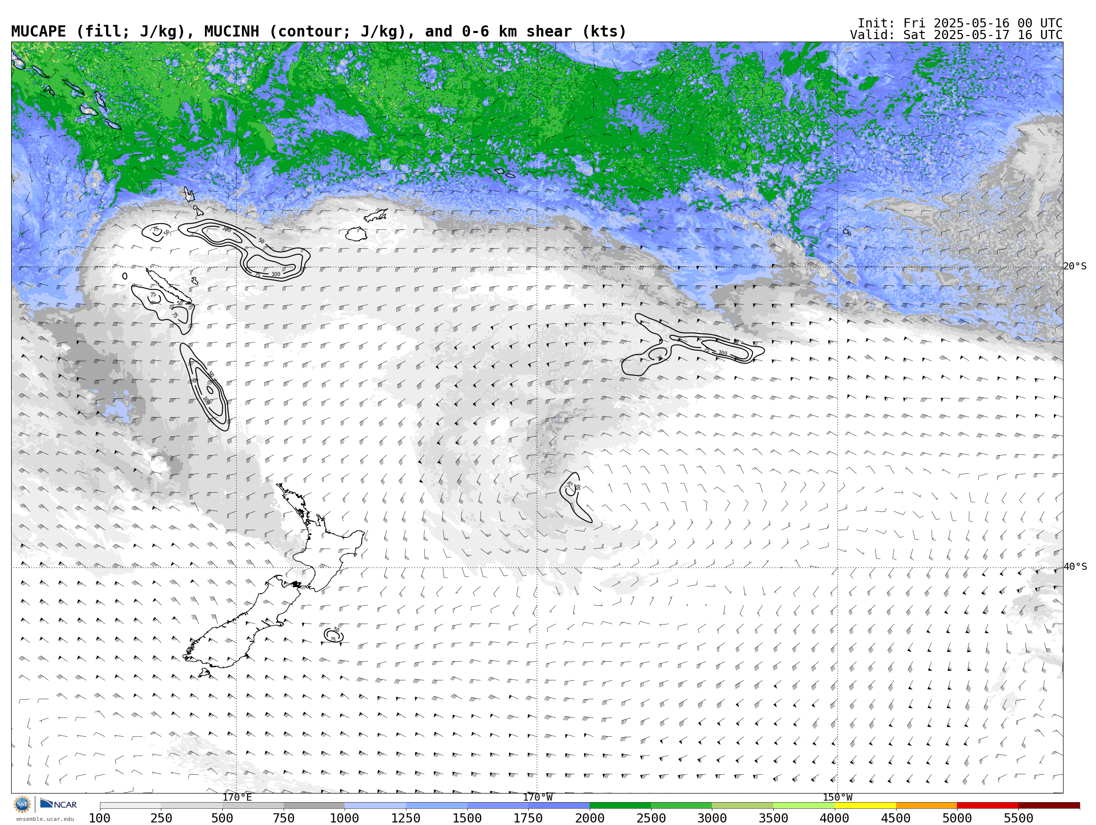Click the orange 4500-5000 colorbar segment
Screen dimensions: 1096x825
tap(927, 806)
